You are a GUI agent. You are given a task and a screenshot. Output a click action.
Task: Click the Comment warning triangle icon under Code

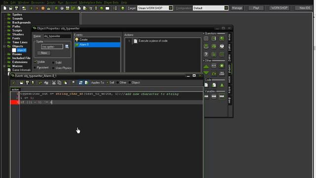click(x=222, y=85)
